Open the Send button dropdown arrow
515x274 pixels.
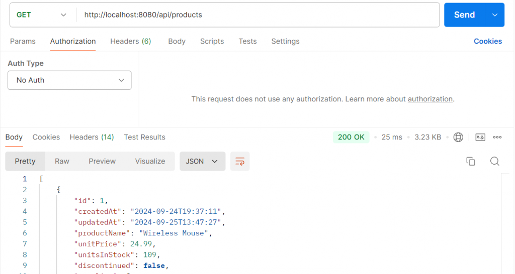[495, 15]
